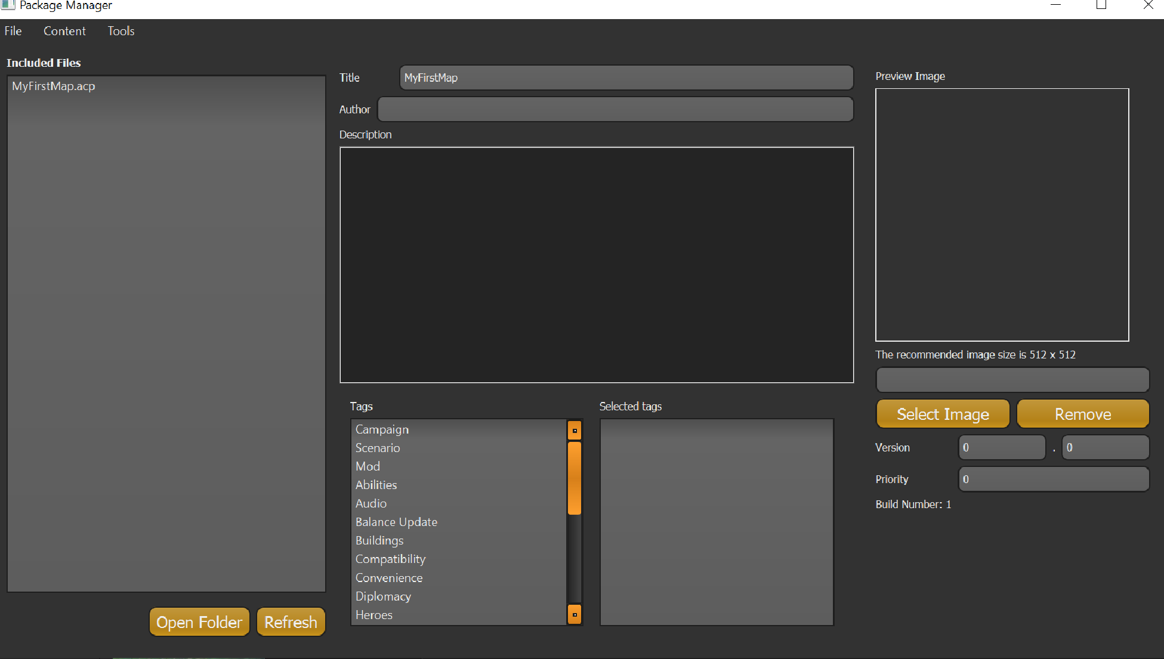
Task: Click the Priority input field
Action: click(1053, 479)
